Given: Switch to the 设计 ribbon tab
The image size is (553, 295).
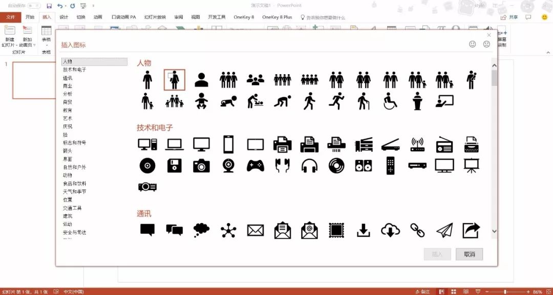Looking at the screenshot, I should [63, 17].
